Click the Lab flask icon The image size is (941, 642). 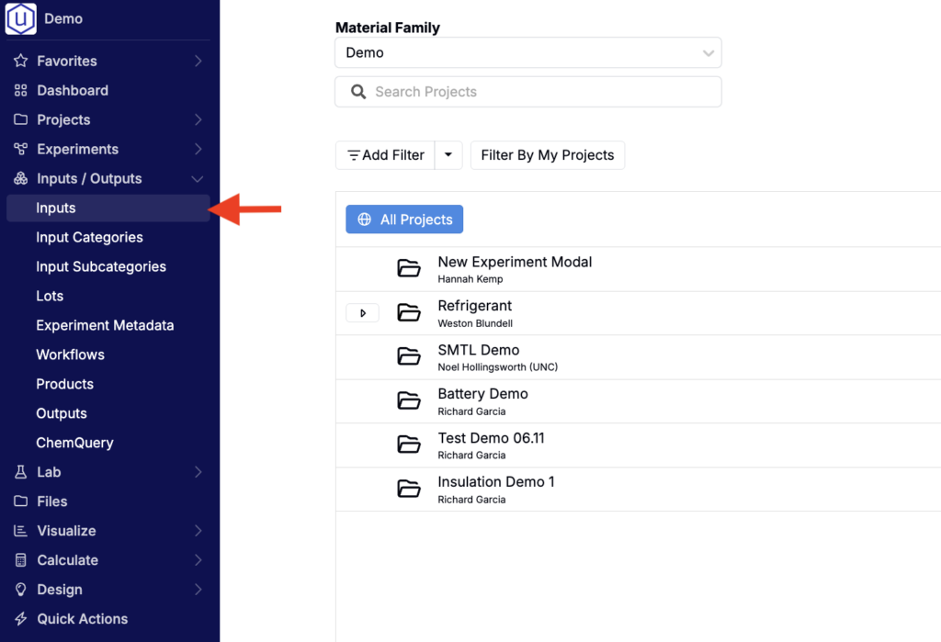(21, 472)
